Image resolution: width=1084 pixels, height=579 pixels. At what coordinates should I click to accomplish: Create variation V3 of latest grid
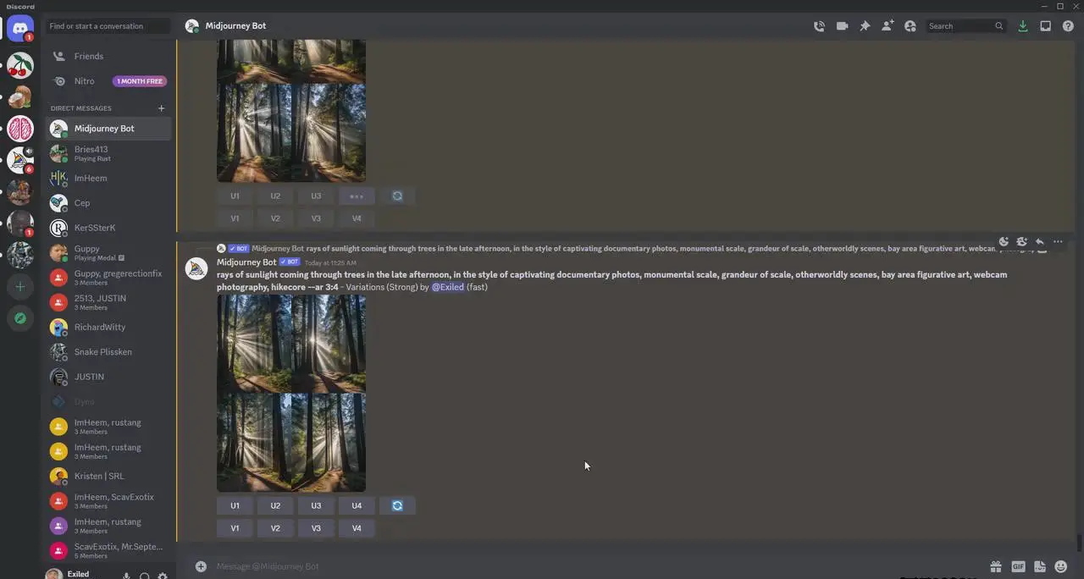coord(316,528)
